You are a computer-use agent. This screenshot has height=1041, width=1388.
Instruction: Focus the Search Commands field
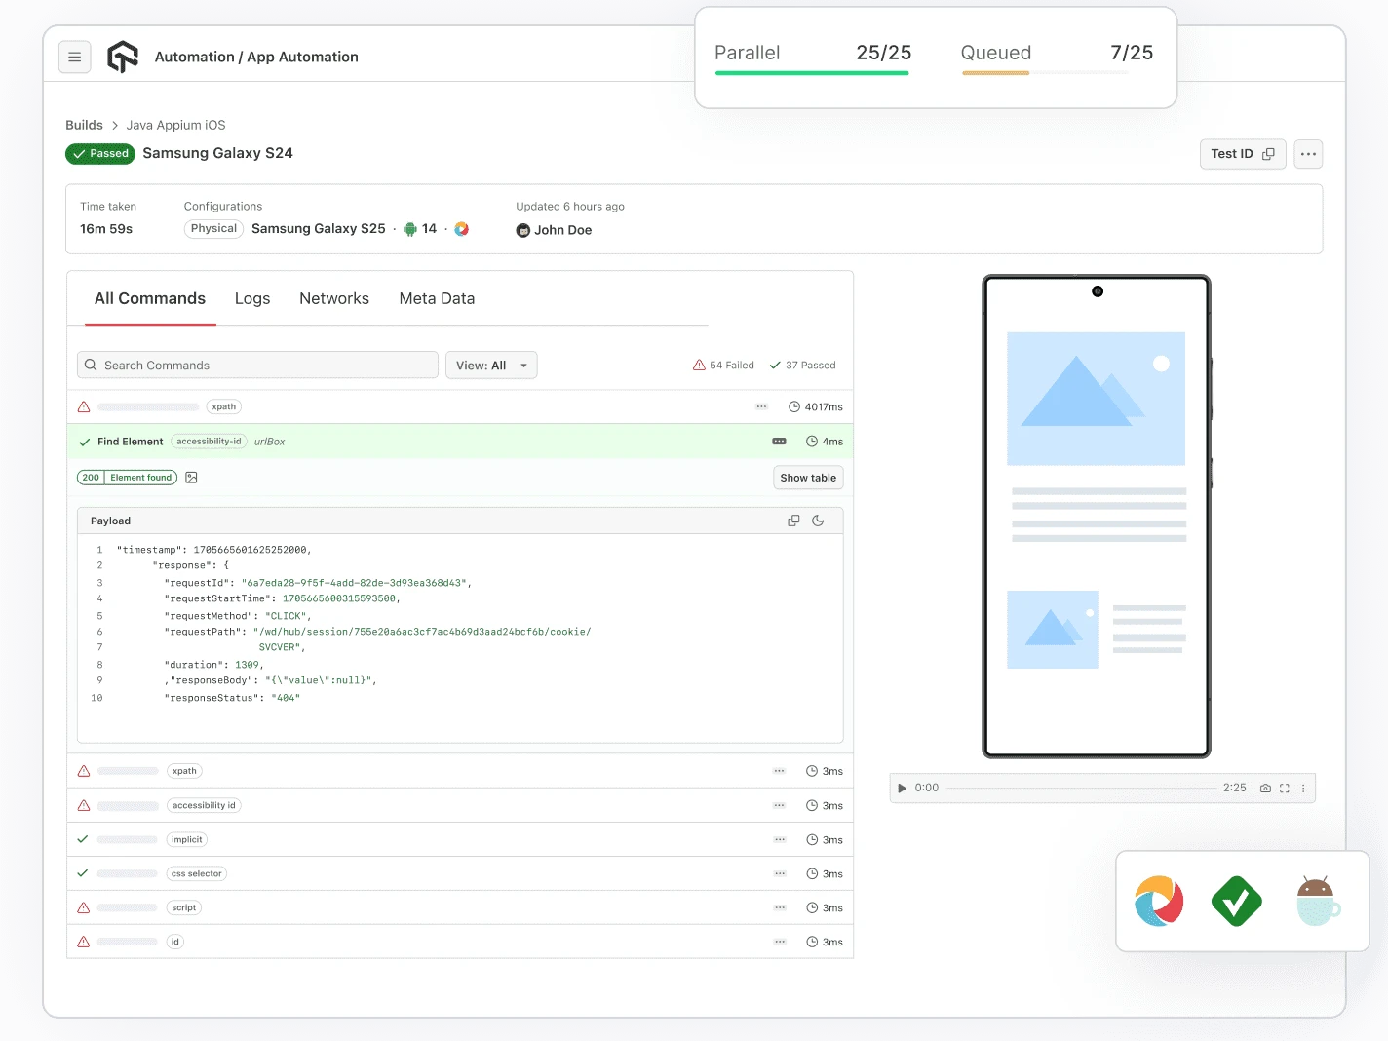pos(257,366)
